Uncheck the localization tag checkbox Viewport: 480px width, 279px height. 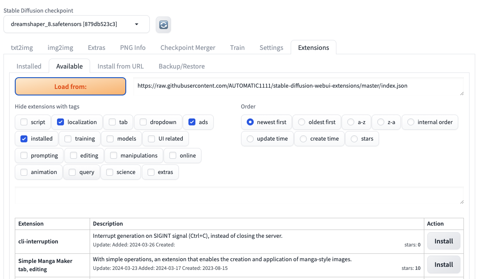click(60, 122)
